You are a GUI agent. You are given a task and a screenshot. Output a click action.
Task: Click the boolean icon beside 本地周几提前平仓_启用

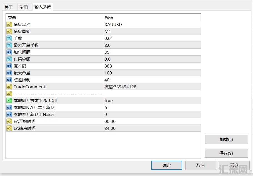pyautogui.click(x=9, y=100)
